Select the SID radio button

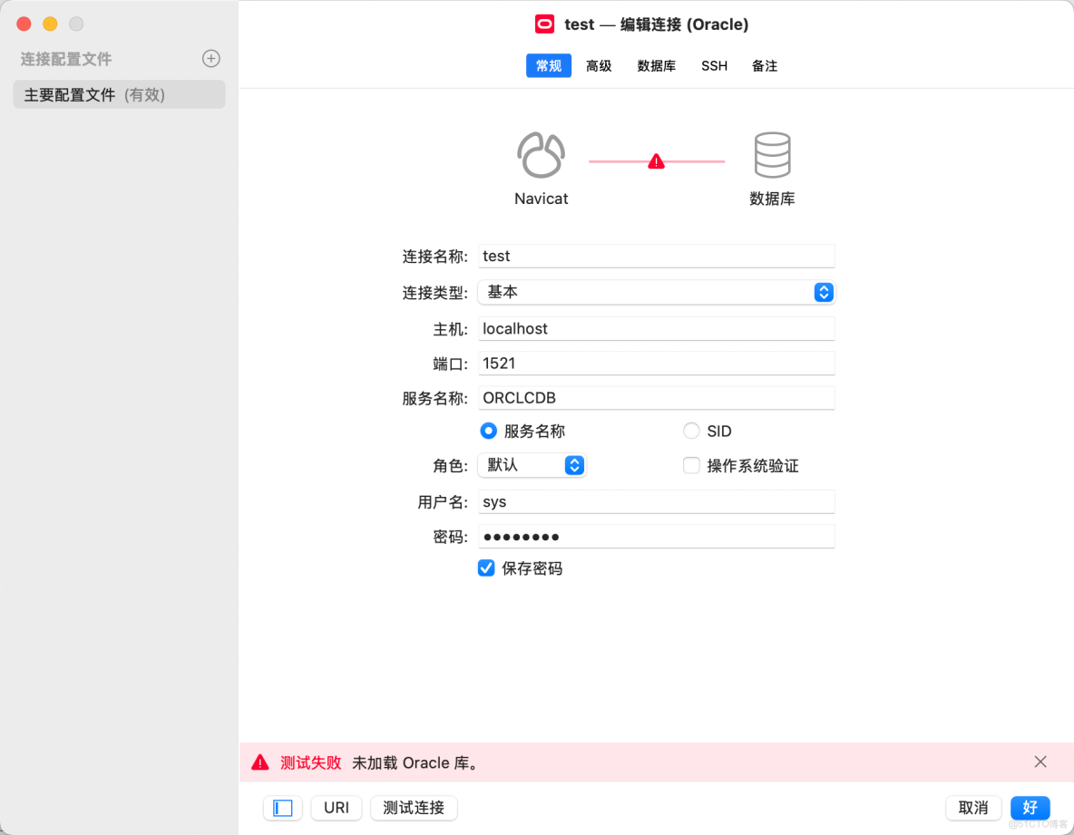(x=691, y=431)
